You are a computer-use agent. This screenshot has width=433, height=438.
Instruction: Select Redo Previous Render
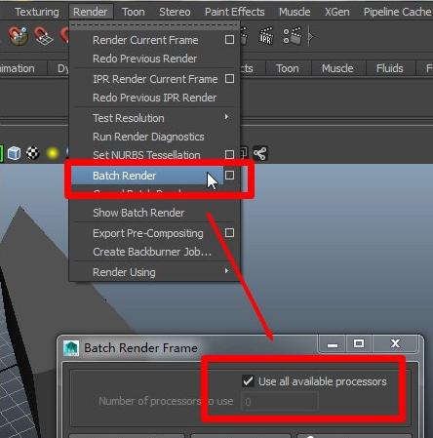point(144,59)
